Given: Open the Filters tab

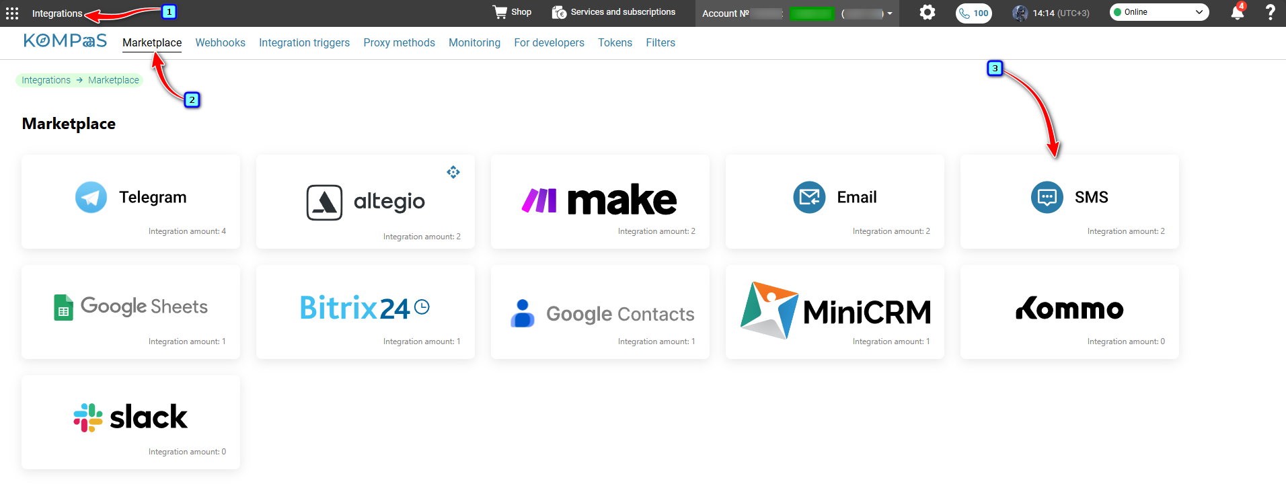Looking at the screenshot, I should [x=660, y=42].
